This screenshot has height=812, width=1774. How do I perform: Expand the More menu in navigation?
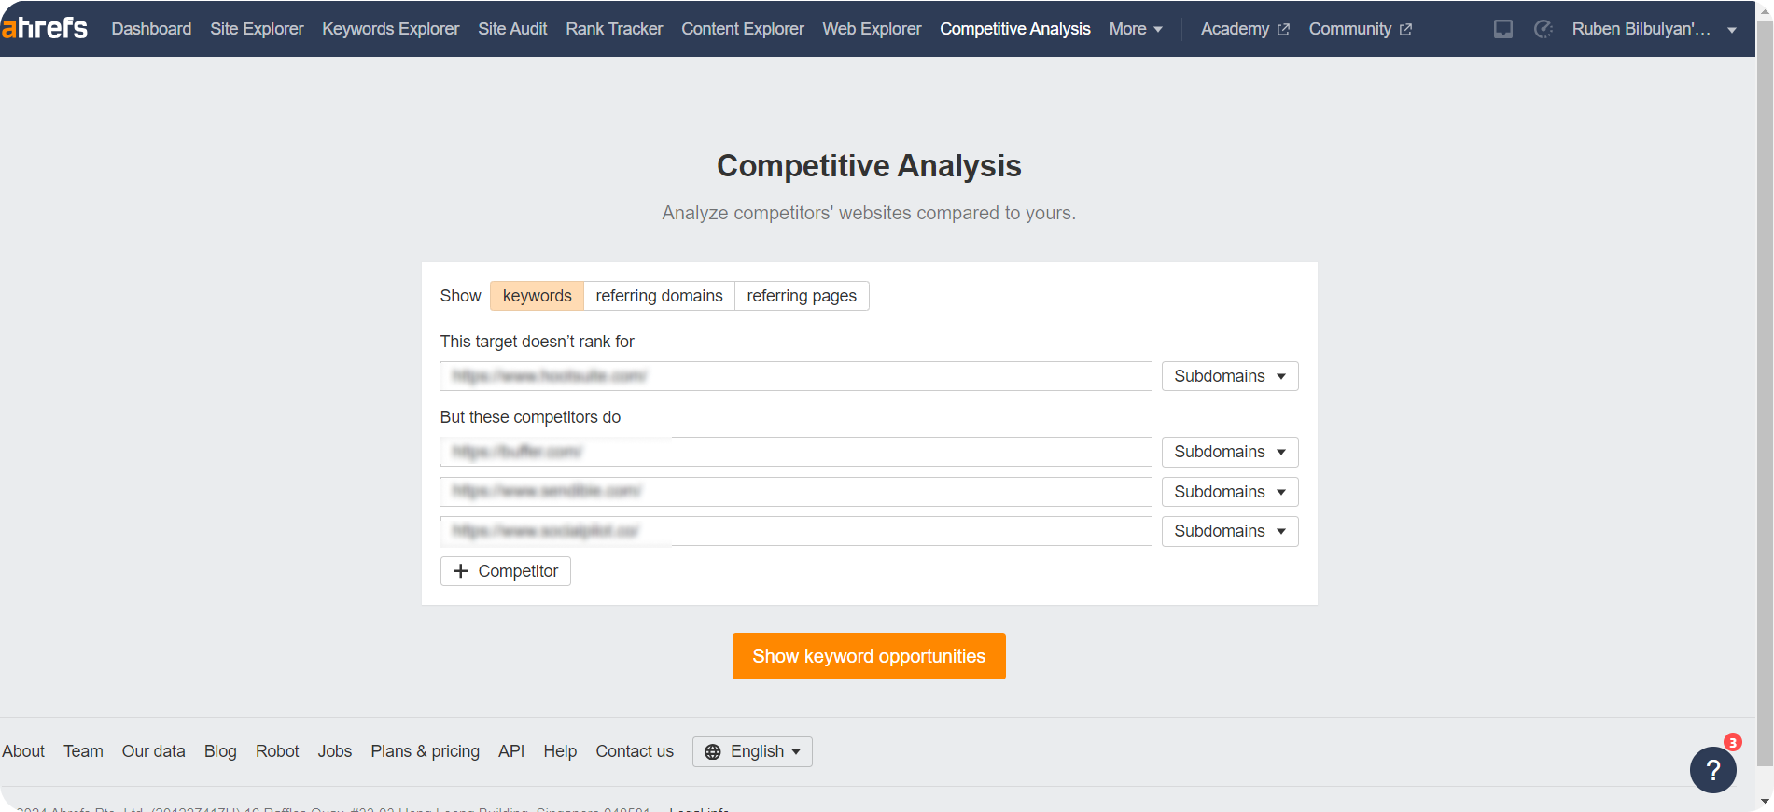(x=1136, y=29)
